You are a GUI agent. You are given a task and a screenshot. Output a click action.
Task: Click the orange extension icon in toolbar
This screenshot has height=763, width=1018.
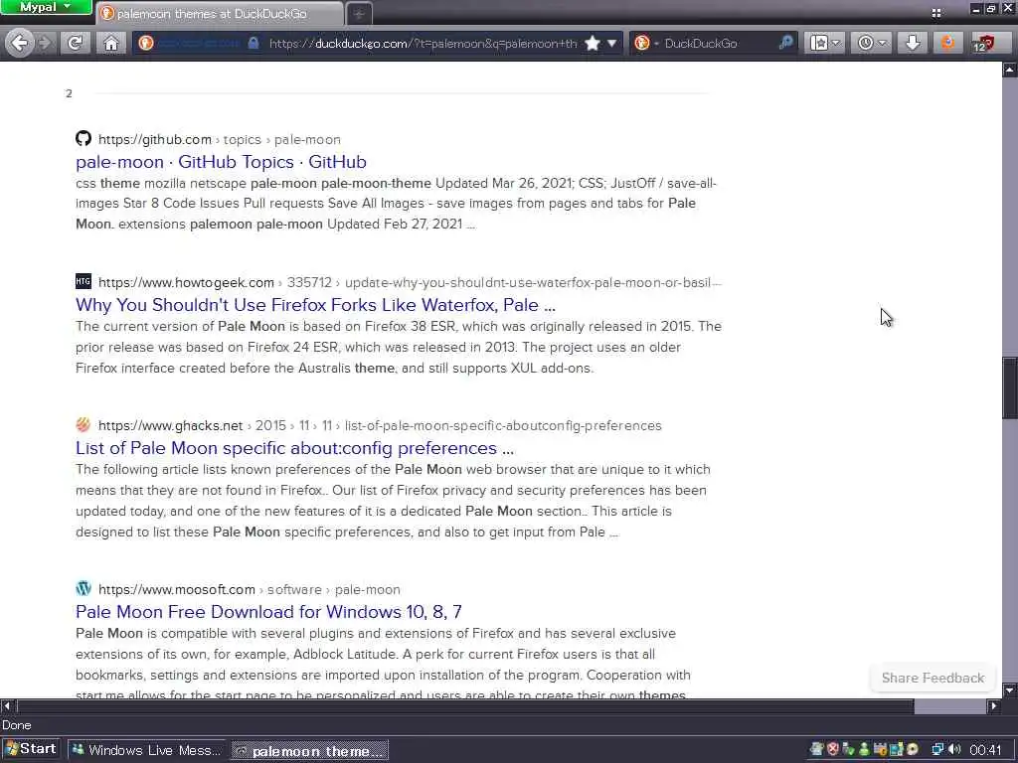coord(947,44)
